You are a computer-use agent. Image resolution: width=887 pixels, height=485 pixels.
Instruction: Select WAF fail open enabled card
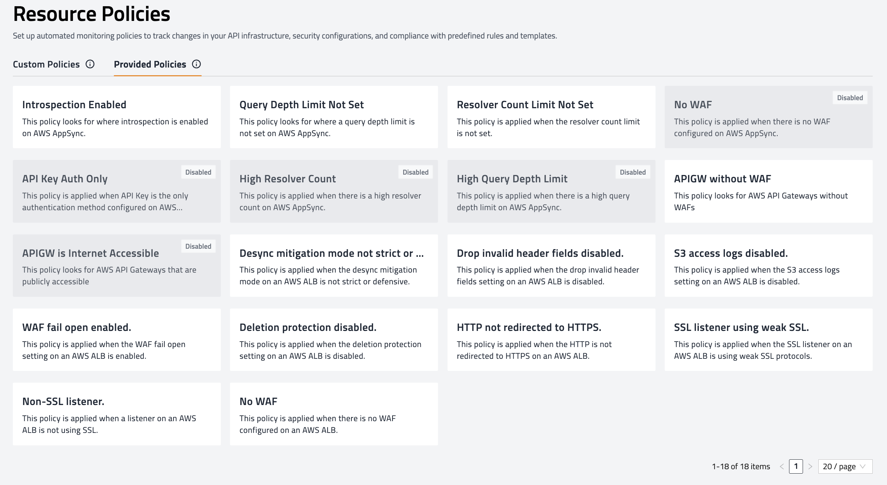tap(117, 340)
